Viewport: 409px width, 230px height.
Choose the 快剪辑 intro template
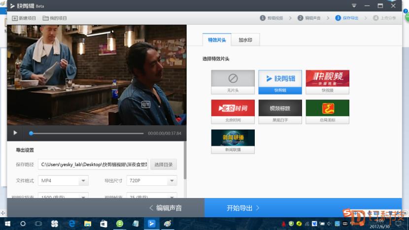(280, 82)
